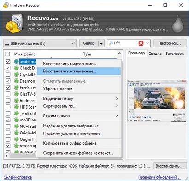Sort by the Путь column header
189x181 pixels.
click(x=98, y=54)
